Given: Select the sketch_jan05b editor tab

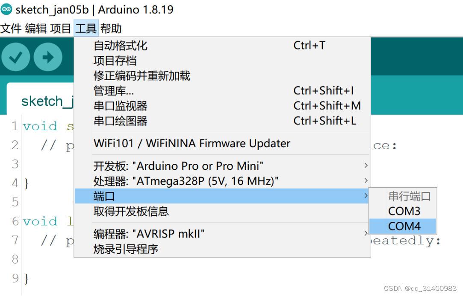Looking at the screenshot, I should pos(41,99).
